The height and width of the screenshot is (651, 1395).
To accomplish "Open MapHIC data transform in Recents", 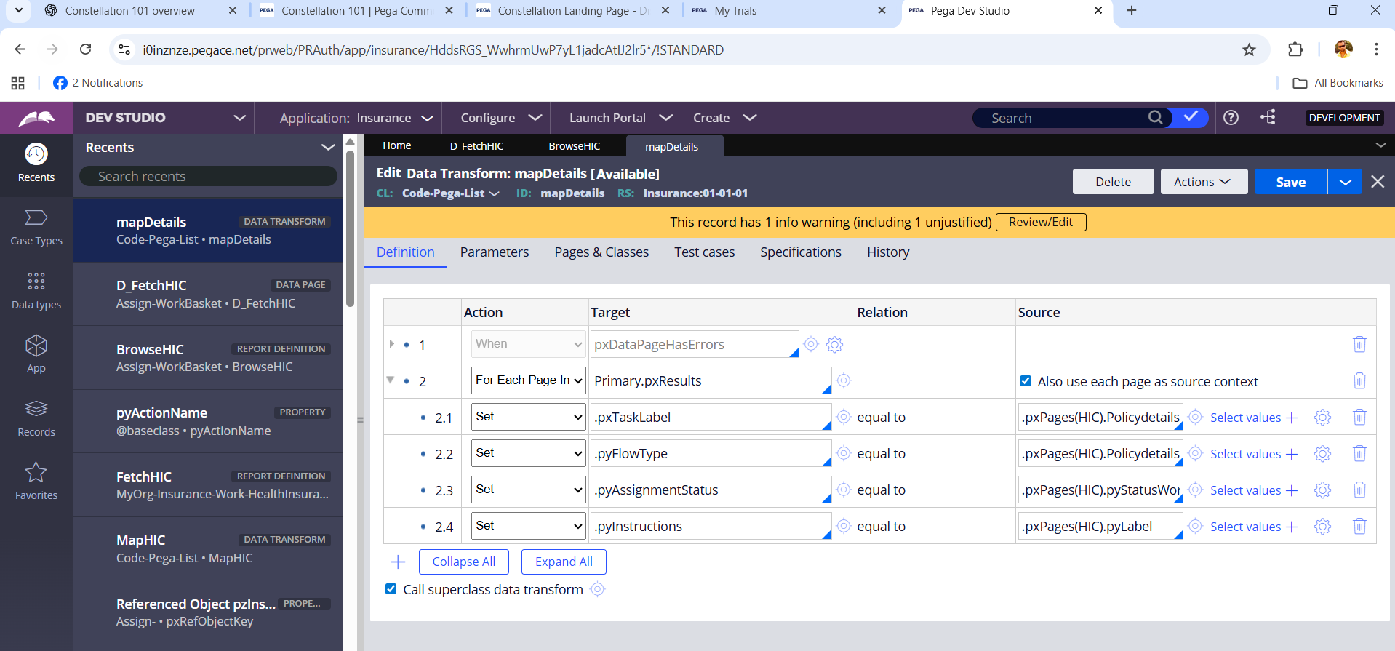I will (208, 548).
